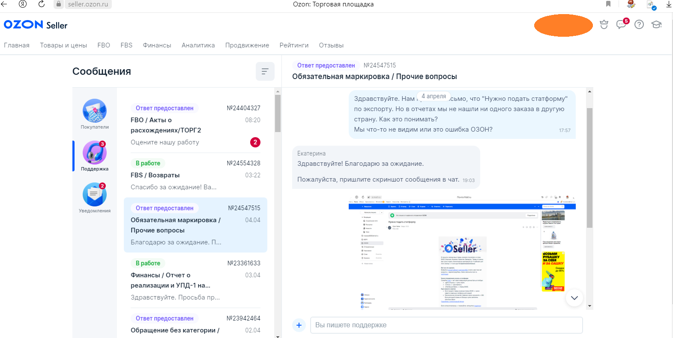Open the graduation cap training icon
The image size is (673, 338).
[656, 24]
